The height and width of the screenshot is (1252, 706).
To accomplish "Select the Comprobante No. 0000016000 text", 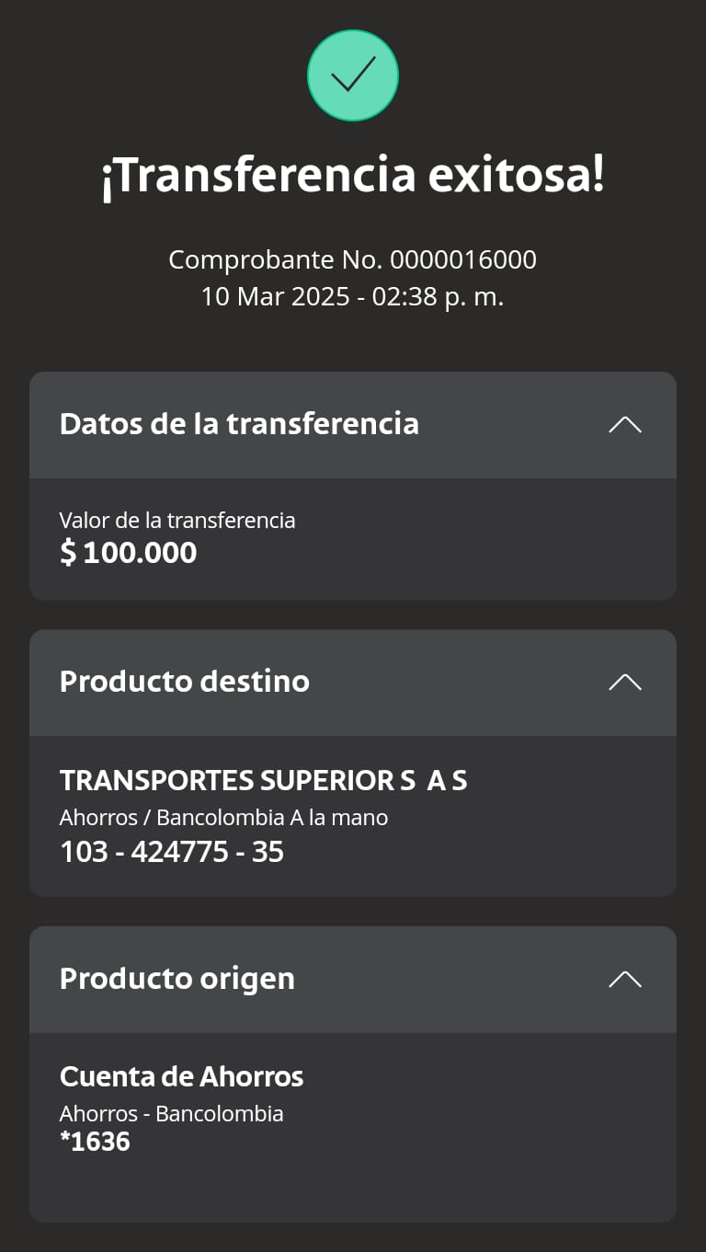I will (x=353, y=260).
